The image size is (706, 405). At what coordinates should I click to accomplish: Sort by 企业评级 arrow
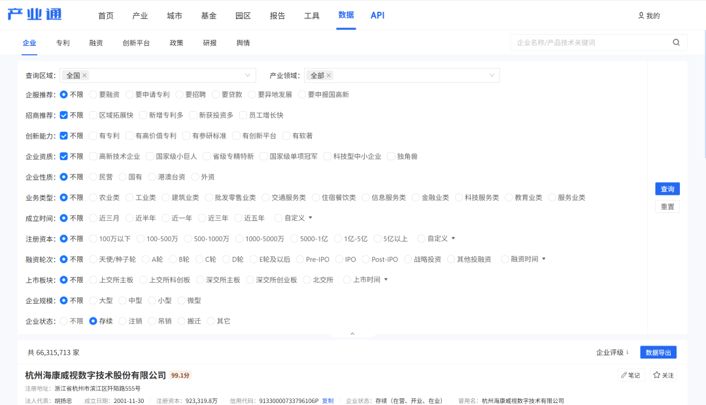(627, 353)
